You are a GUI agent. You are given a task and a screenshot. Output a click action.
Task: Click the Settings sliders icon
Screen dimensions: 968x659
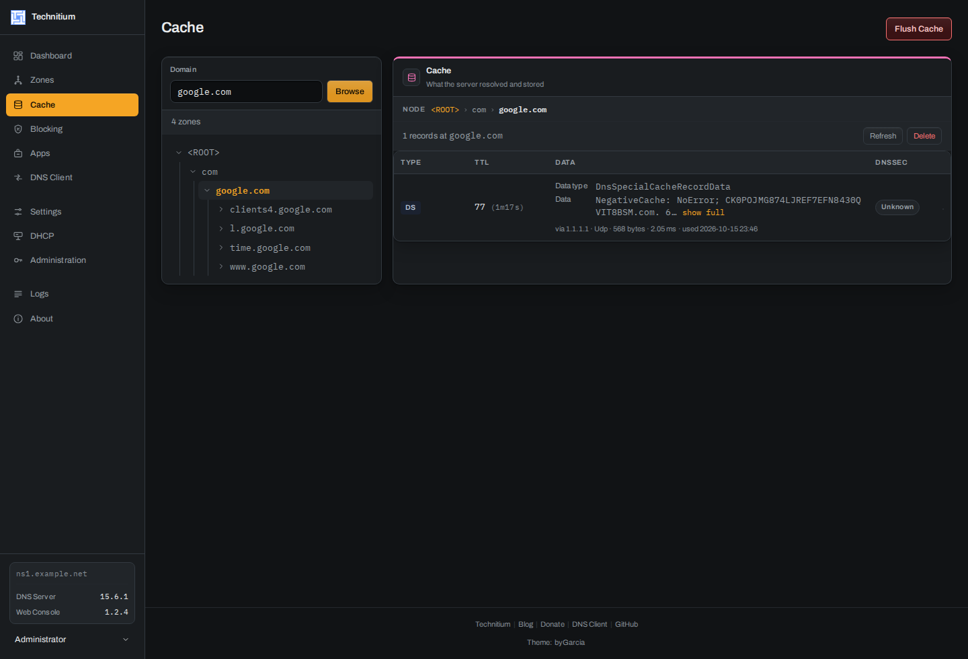18,212
